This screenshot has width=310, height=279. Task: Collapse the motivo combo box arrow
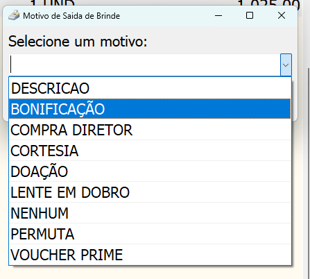[x=286, y=65]
